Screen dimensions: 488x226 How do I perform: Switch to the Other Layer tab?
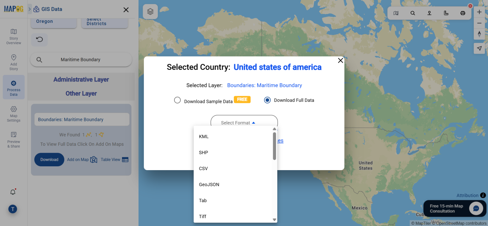81,93
